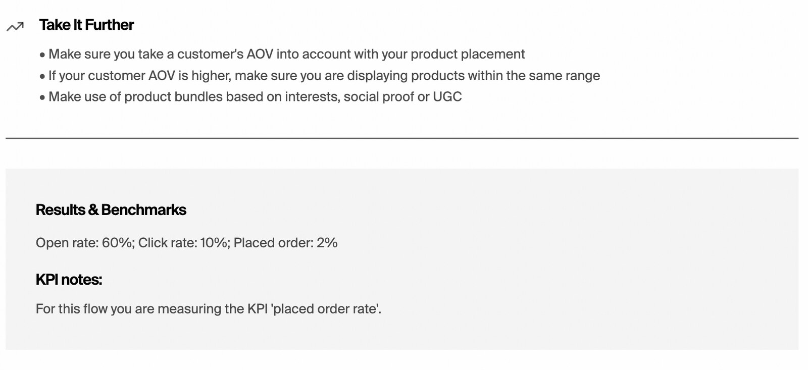The height and width of the screenshot is (370, 808).
Task: Click the horizontal divider line
Action: tap(402, 138)
